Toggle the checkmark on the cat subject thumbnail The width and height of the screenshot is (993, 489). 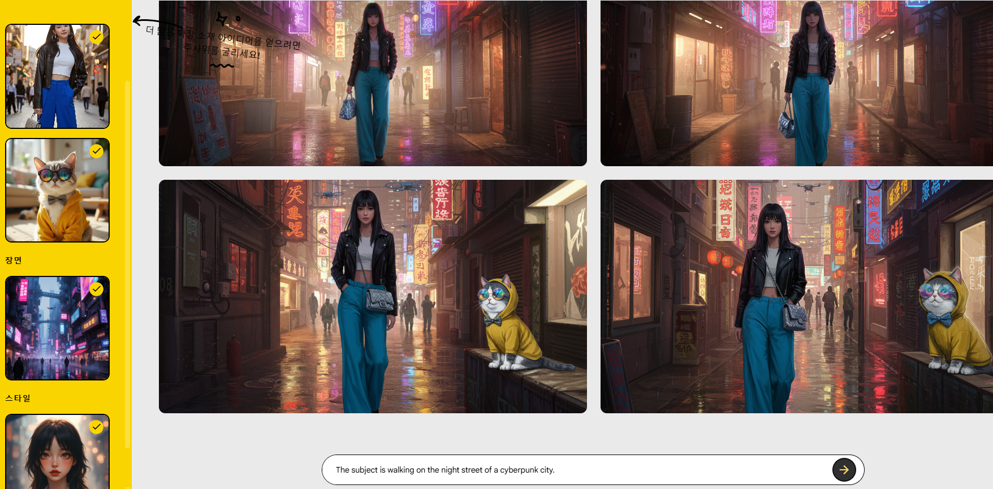(97, 151)
